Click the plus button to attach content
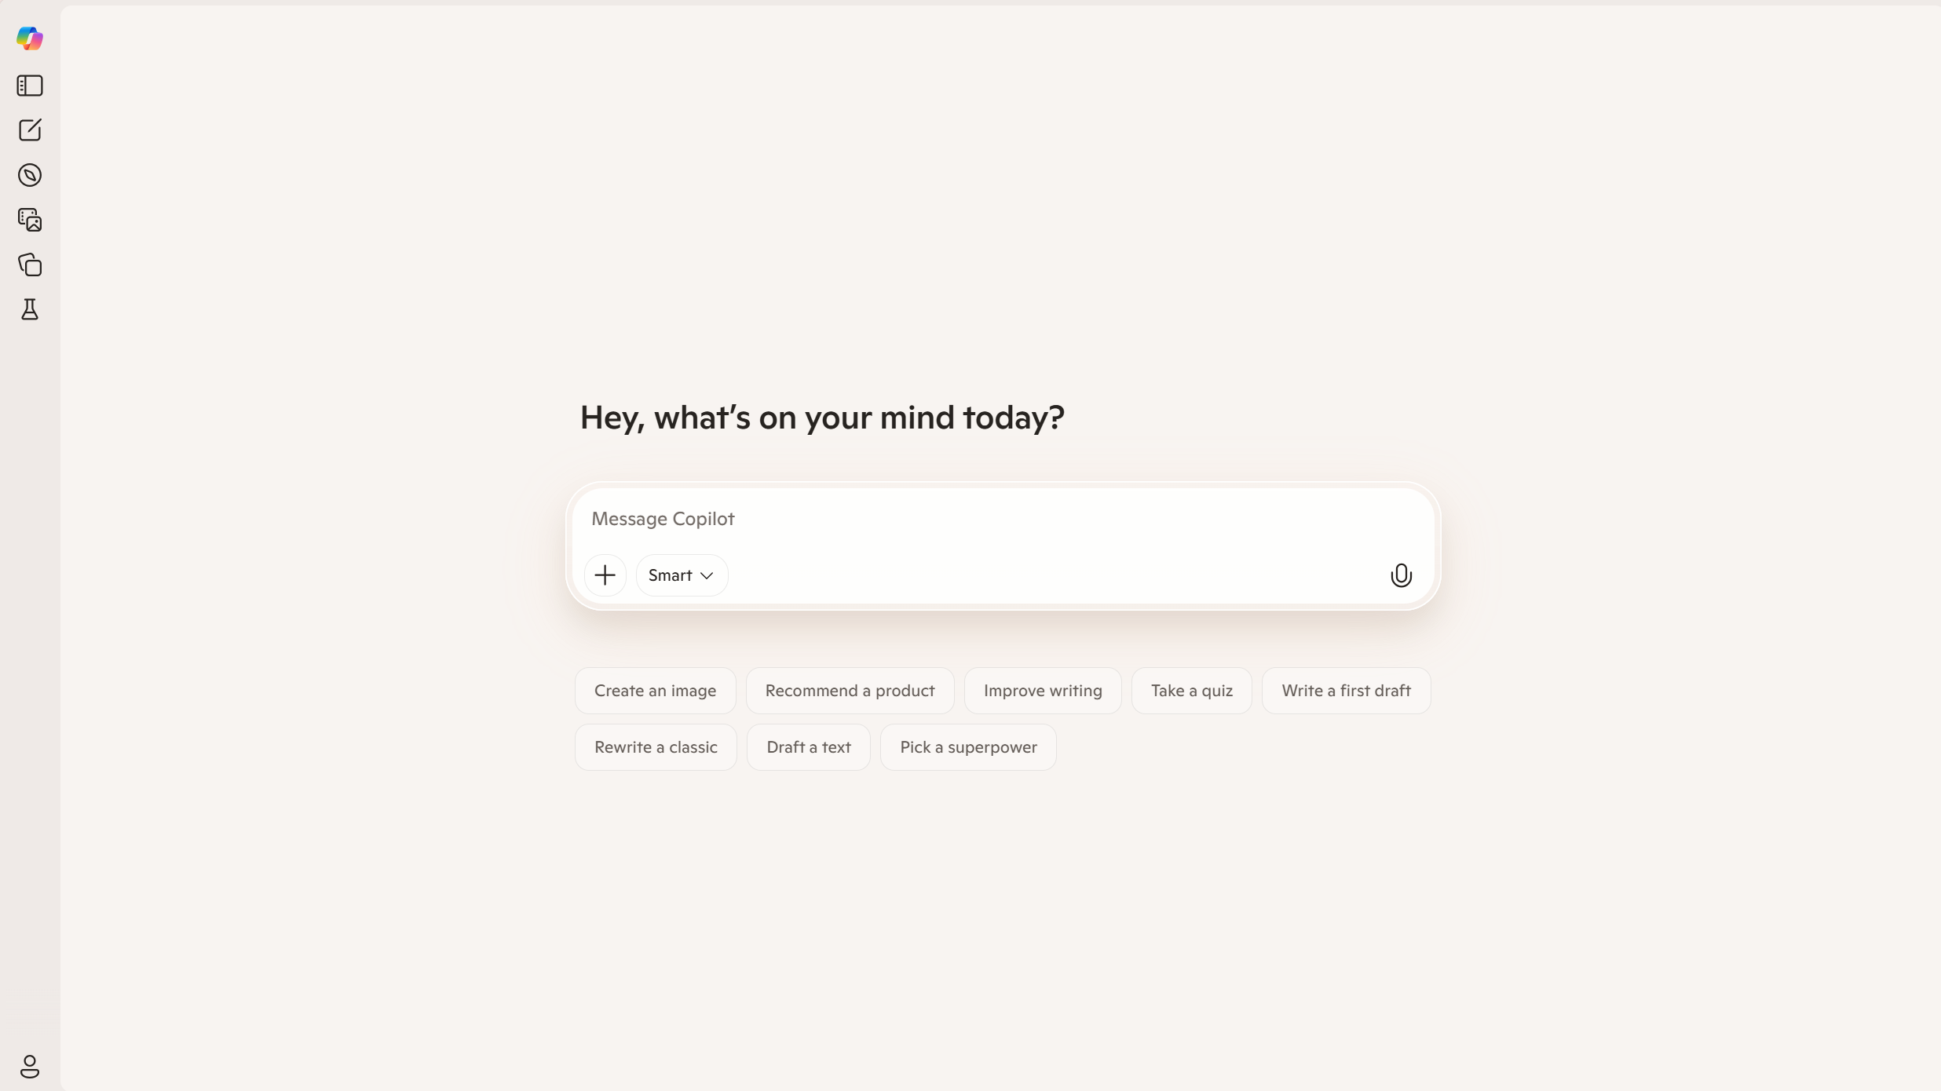1941x1091 pixels. (x=604, y=575)
